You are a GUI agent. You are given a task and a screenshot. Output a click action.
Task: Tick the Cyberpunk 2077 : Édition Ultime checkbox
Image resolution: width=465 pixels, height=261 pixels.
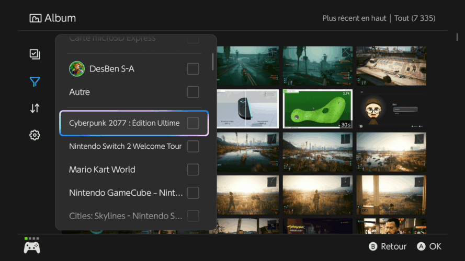point(193,123)
